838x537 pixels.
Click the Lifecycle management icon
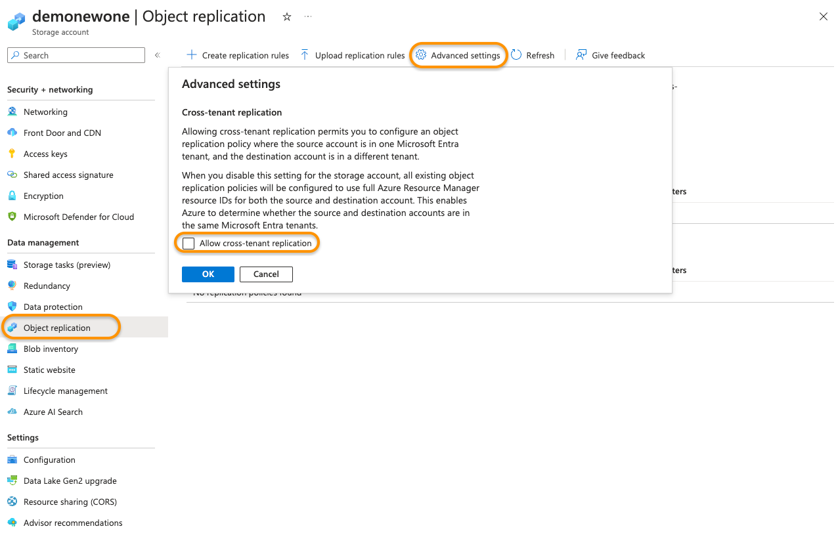pos(12,391)
